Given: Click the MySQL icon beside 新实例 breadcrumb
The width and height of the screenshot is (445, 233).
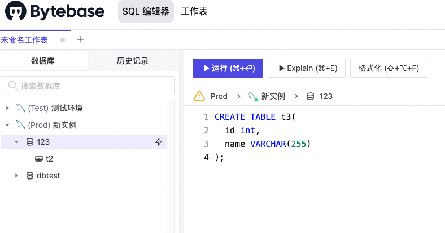Looking at the screenshot, I should click(x=252, y=96).
